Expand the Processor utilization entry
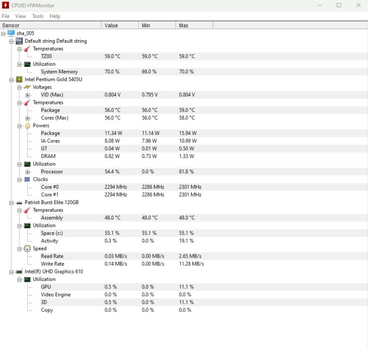The height and width of the screenshot is (348, 368). tap(27, 172)
